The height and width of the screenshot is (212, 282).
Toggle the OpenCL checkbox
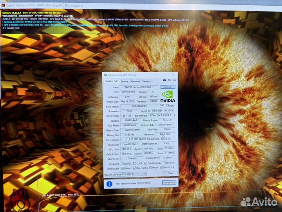(122, 164)
